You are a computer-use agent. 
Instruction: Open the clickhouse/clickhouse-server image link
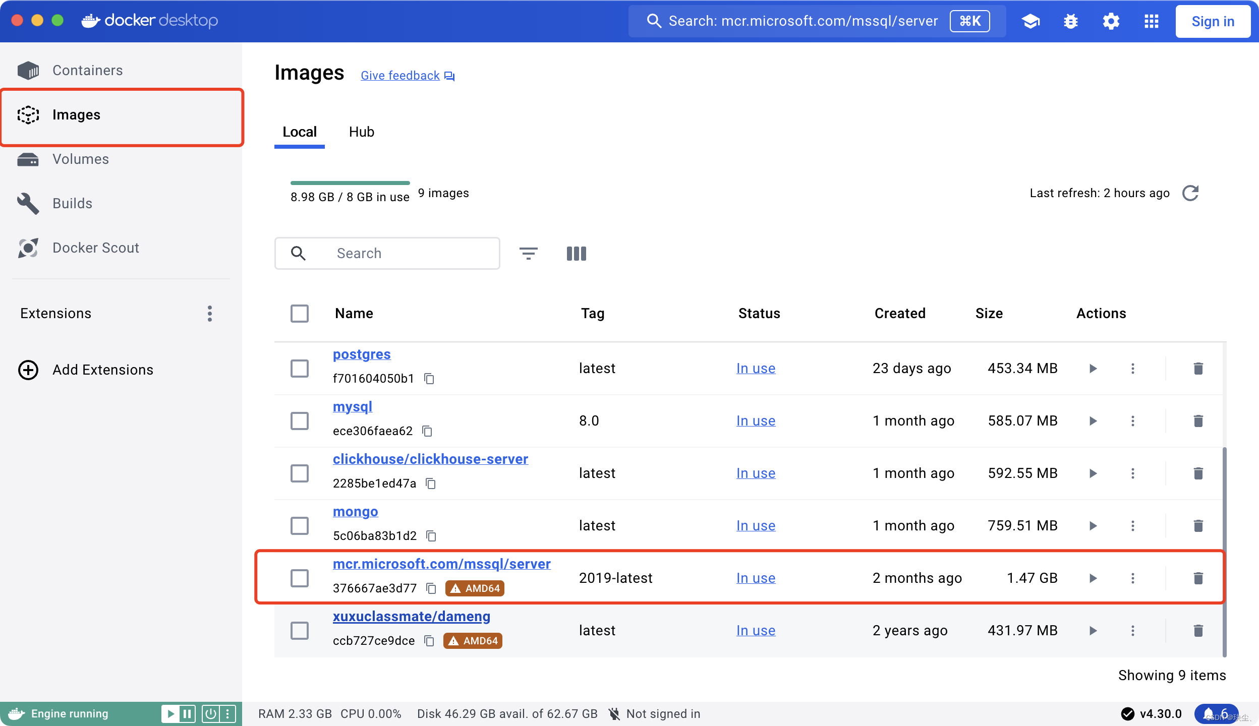click(x=430, y=459)
